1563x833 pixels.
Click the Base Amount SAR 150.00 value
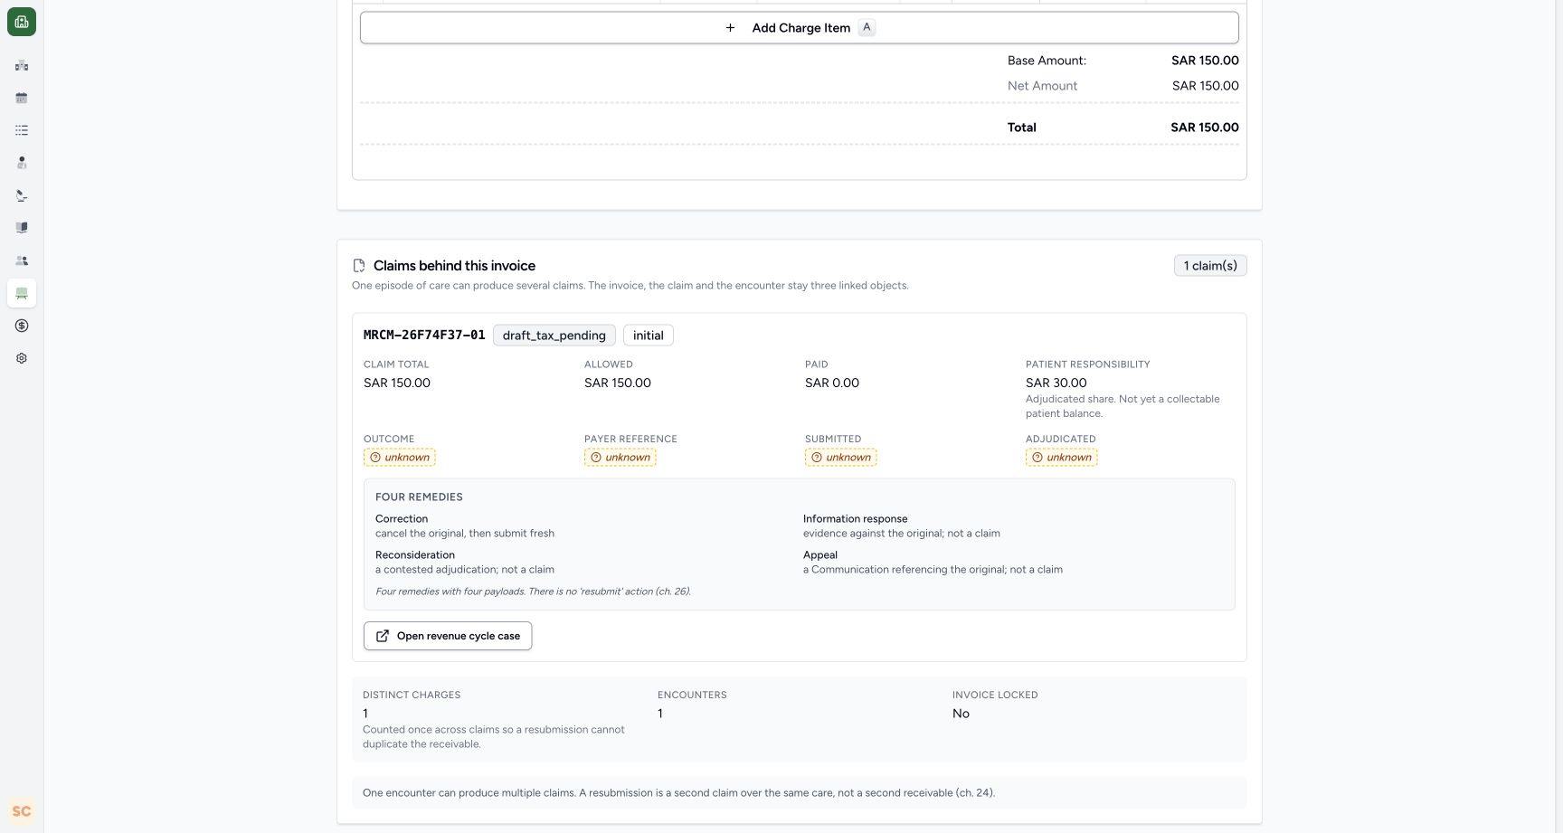[1205, 61]
